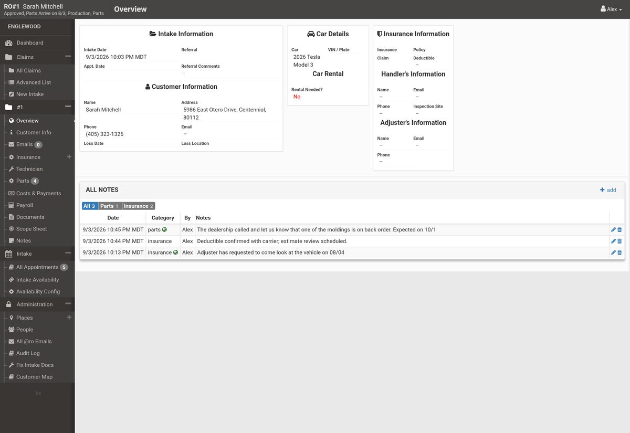Click the plus icon next to Insurance
The height and width of the screenshot is (433, 630).
pos(69,156)
